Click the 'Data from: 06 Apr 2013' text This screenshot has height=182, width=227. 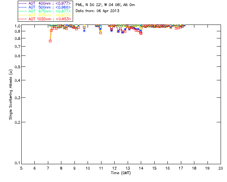tap(98, 11)
